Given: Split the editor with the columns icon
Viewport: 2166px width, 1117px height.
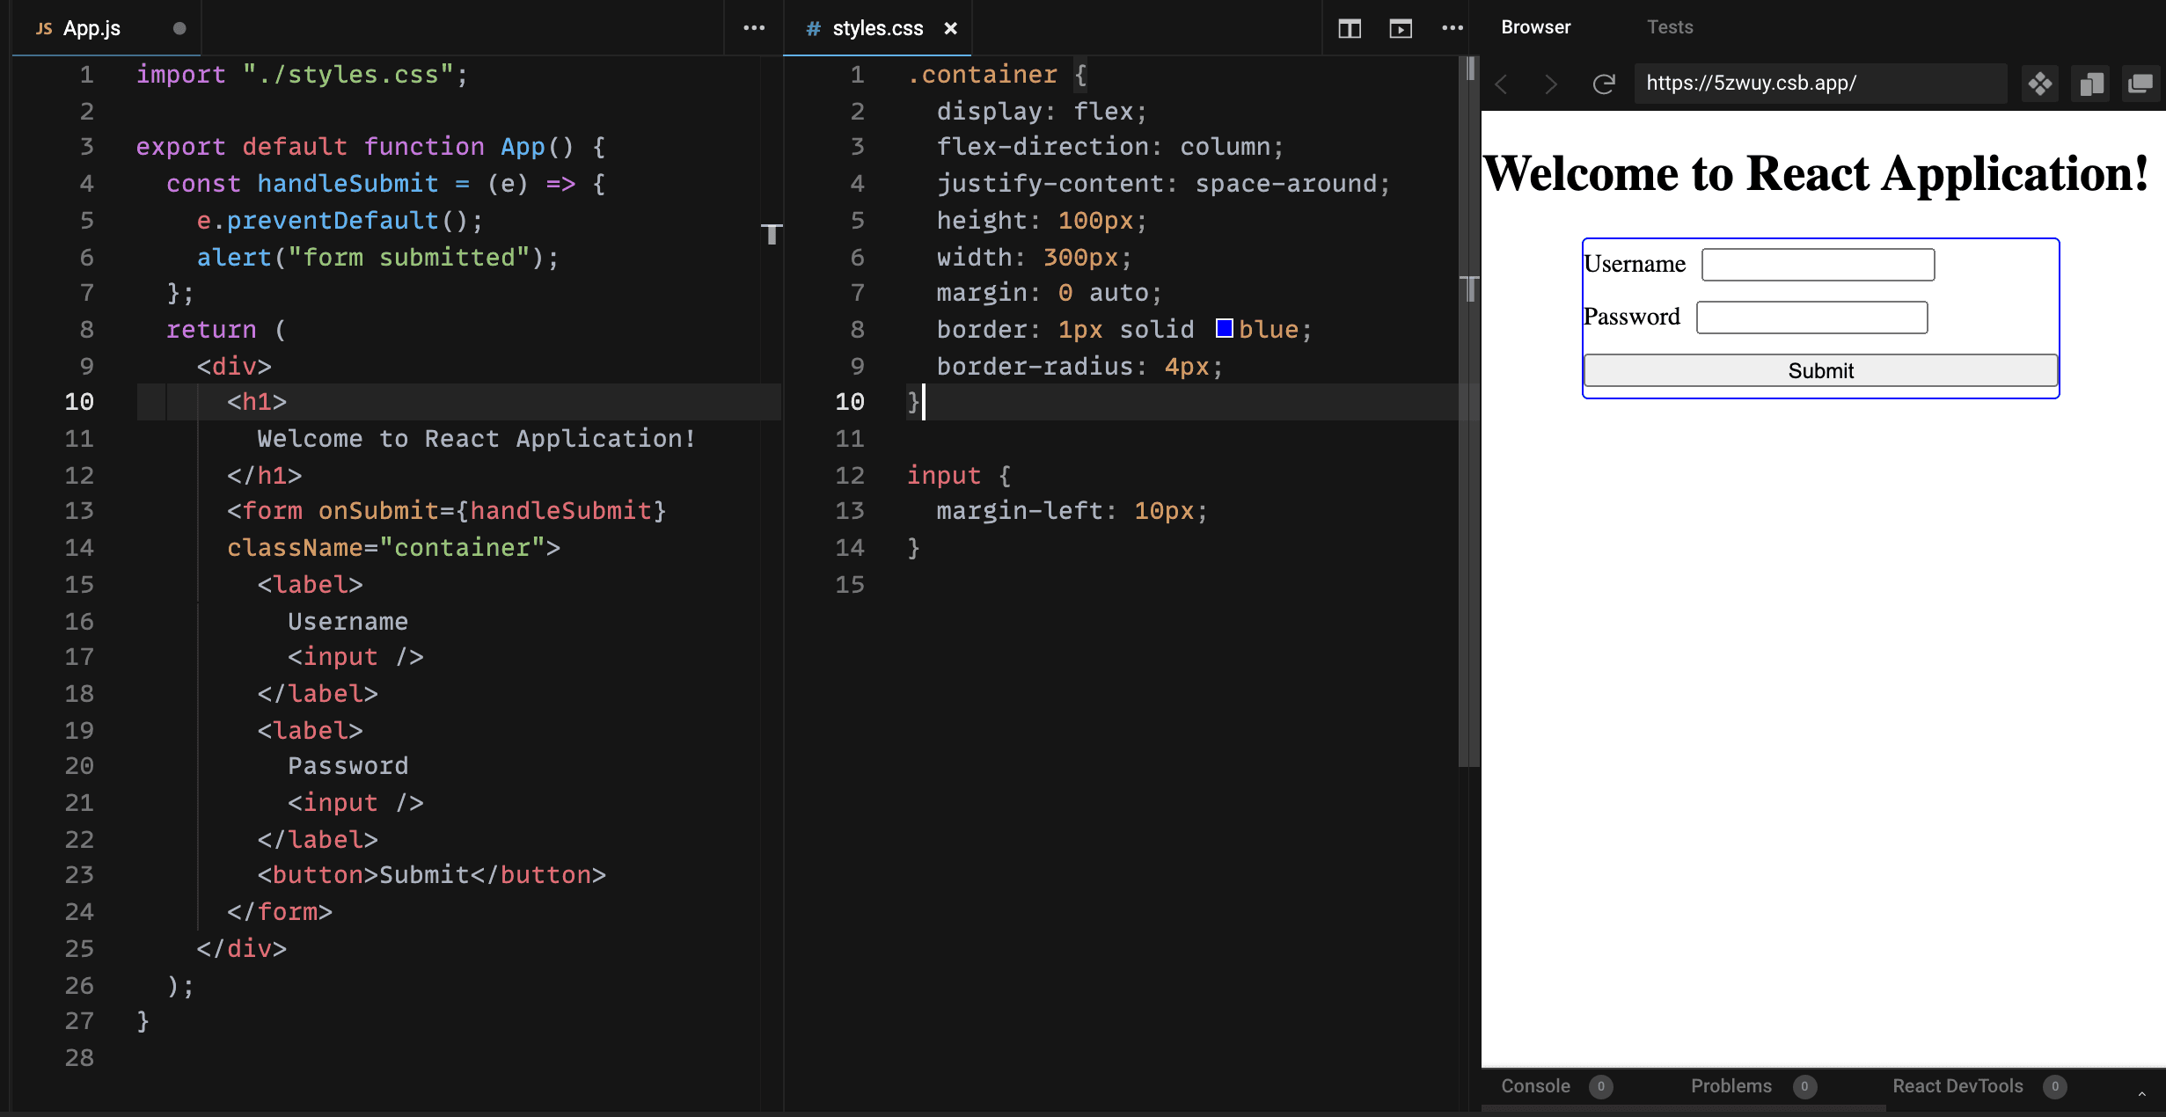Looking at the screenshot, I should [1350, 29].
